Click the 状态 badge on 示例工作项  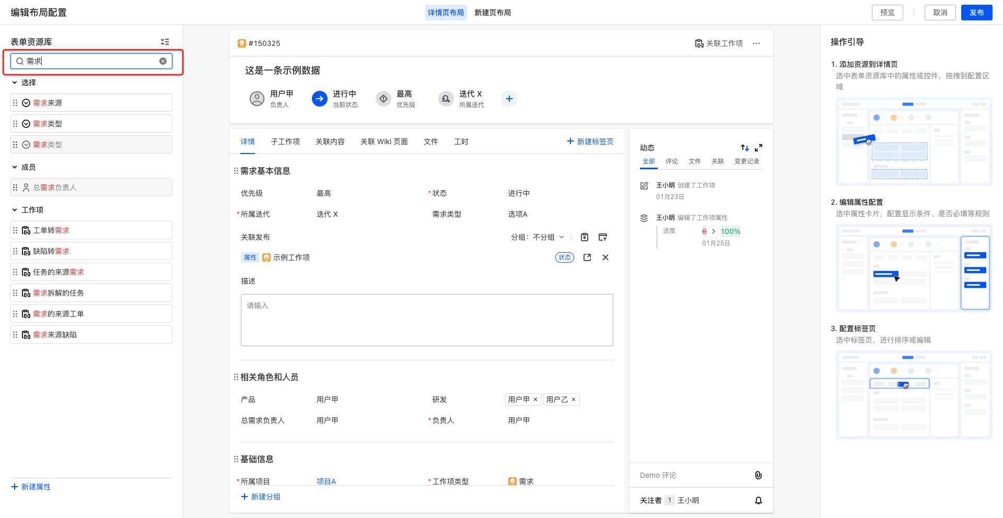(x=565, y=257)
